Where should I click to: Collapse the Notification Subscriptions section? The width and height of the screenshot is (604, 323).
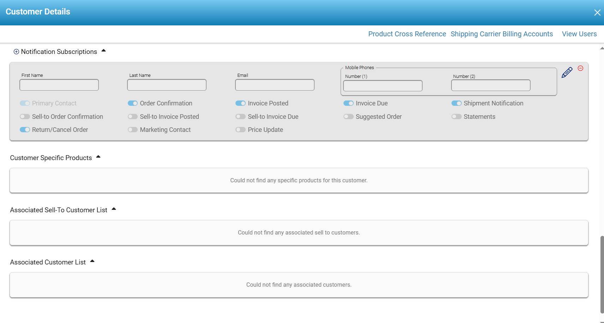point(103,51)
